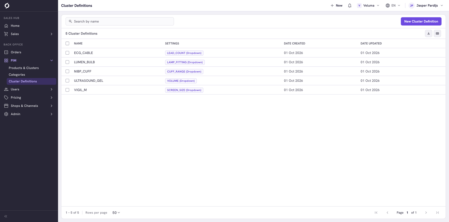The width and height of the screenshot is (449, 222).
Task: Open table column settings icon
Action: (437, 33)
